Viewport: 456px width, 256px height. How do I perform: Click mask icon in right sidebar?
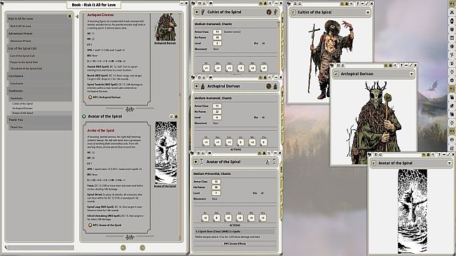[452, 29]
